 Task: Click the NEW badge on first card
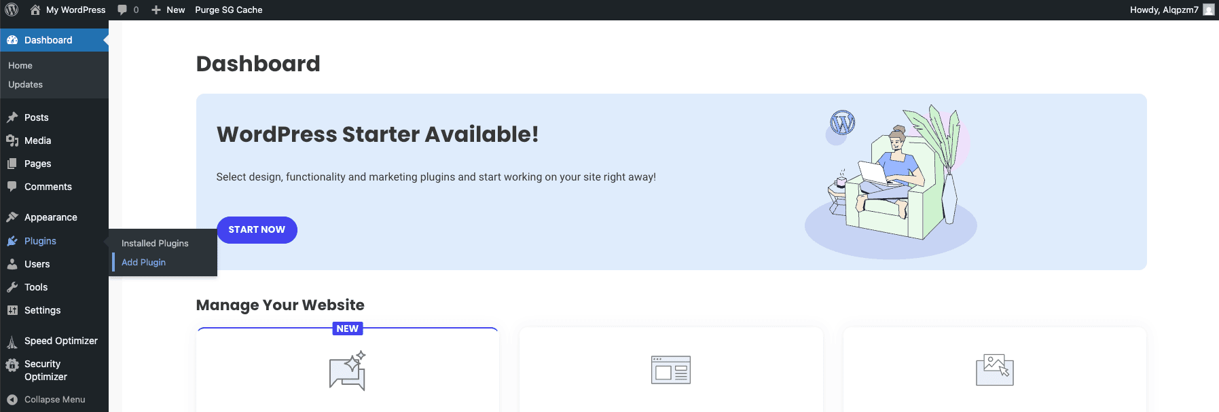click(348, 329)
